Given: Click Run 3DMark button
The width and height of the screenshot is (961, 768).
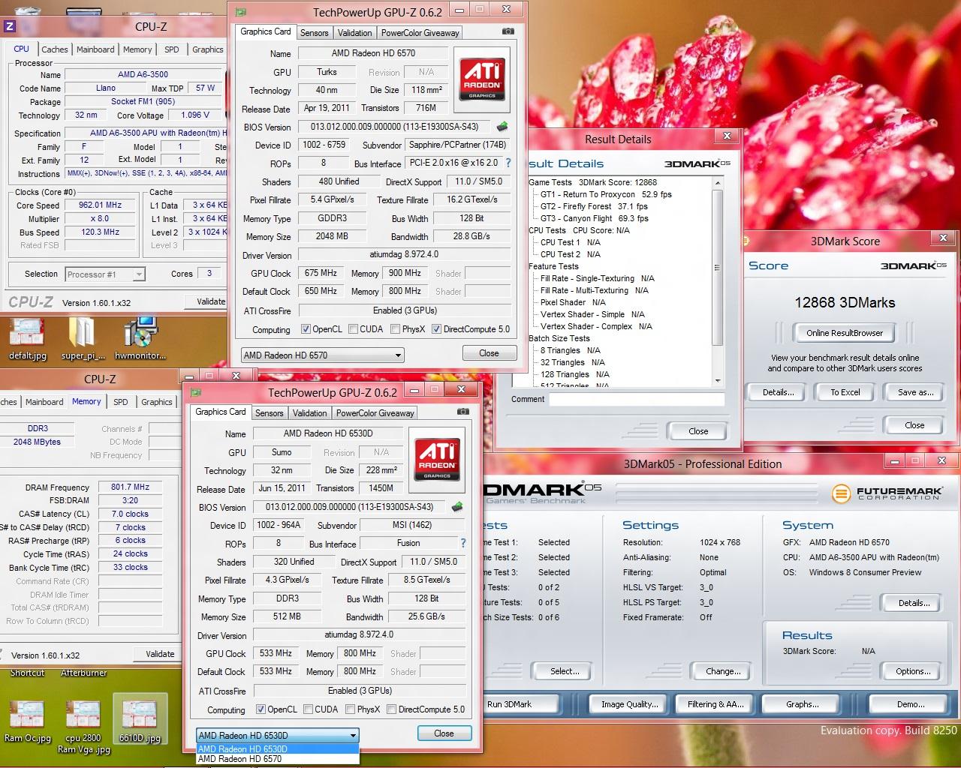Looking at the screenshot, I should (x=520, y=704).
